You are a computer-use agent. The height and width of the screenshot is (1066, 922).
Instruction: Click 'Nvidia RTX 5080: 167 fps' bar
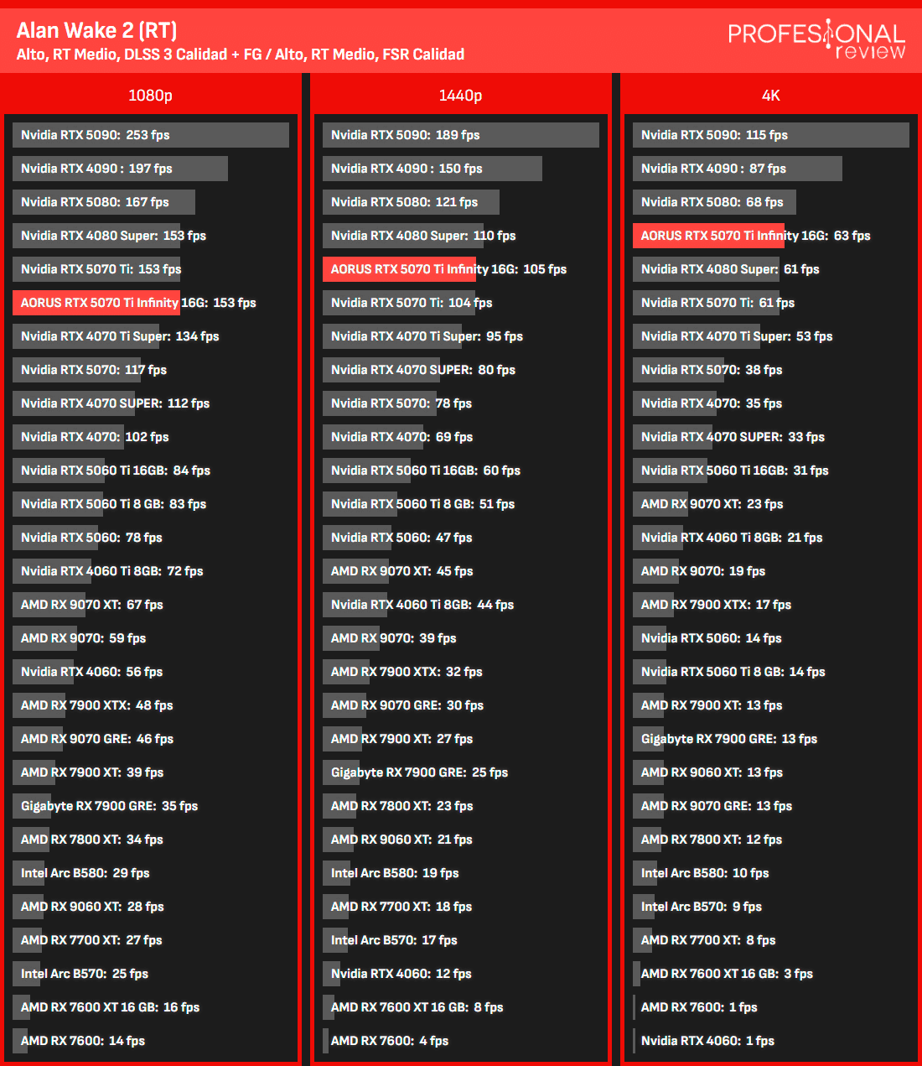point(104,202)
